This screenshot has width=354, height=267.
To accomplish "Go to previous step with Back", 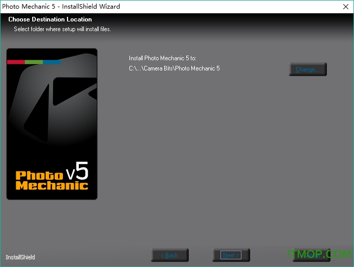I will click(x=170, y=255).
